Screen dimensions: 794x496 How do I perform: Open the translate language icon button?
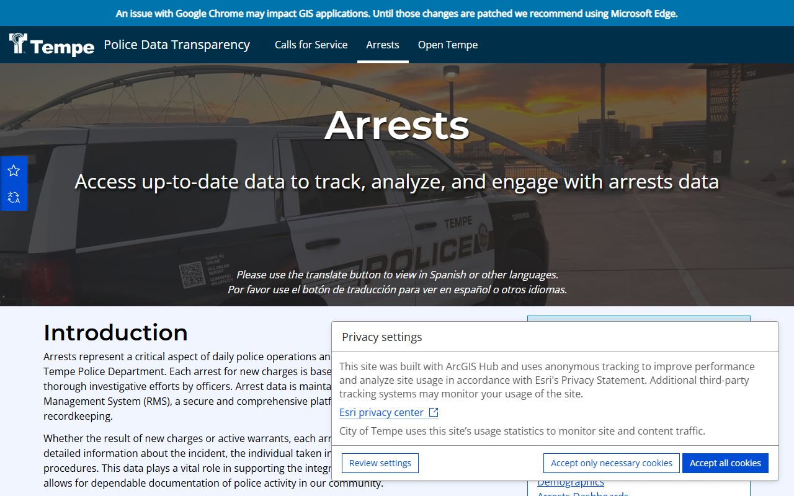tap(14, 198)
